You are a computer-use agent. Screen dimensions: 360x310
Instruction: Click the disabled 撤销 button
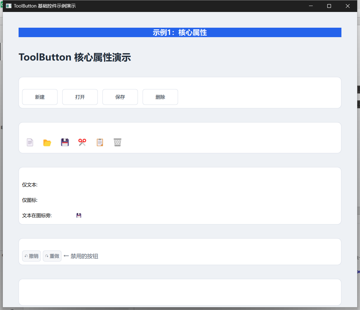(31, 256)
